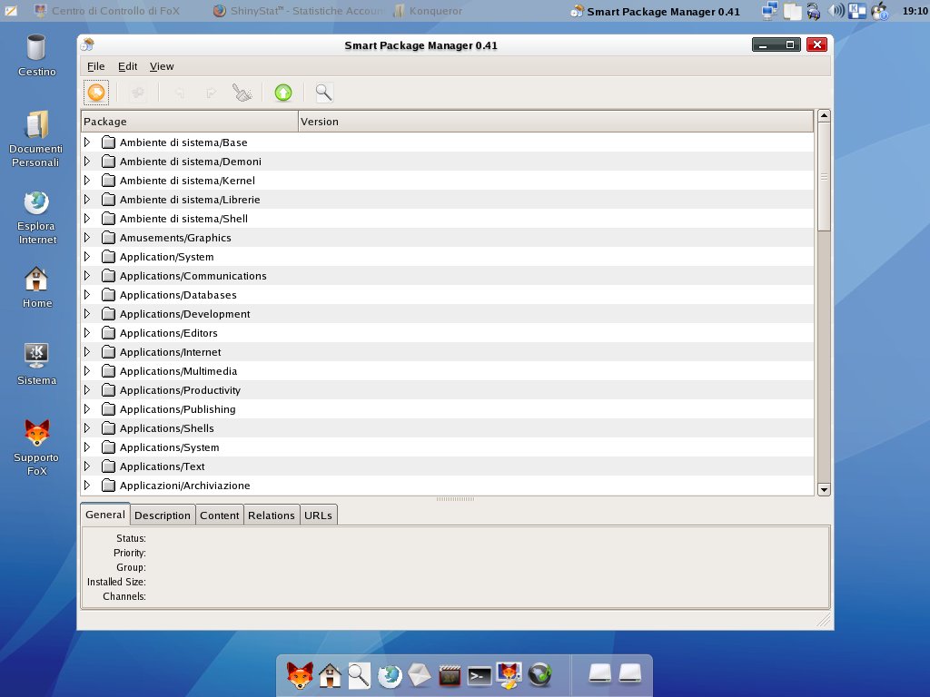Click the 19:10 clock in the panel
This screenshot has width=930, height=697.
coord(915,11)
